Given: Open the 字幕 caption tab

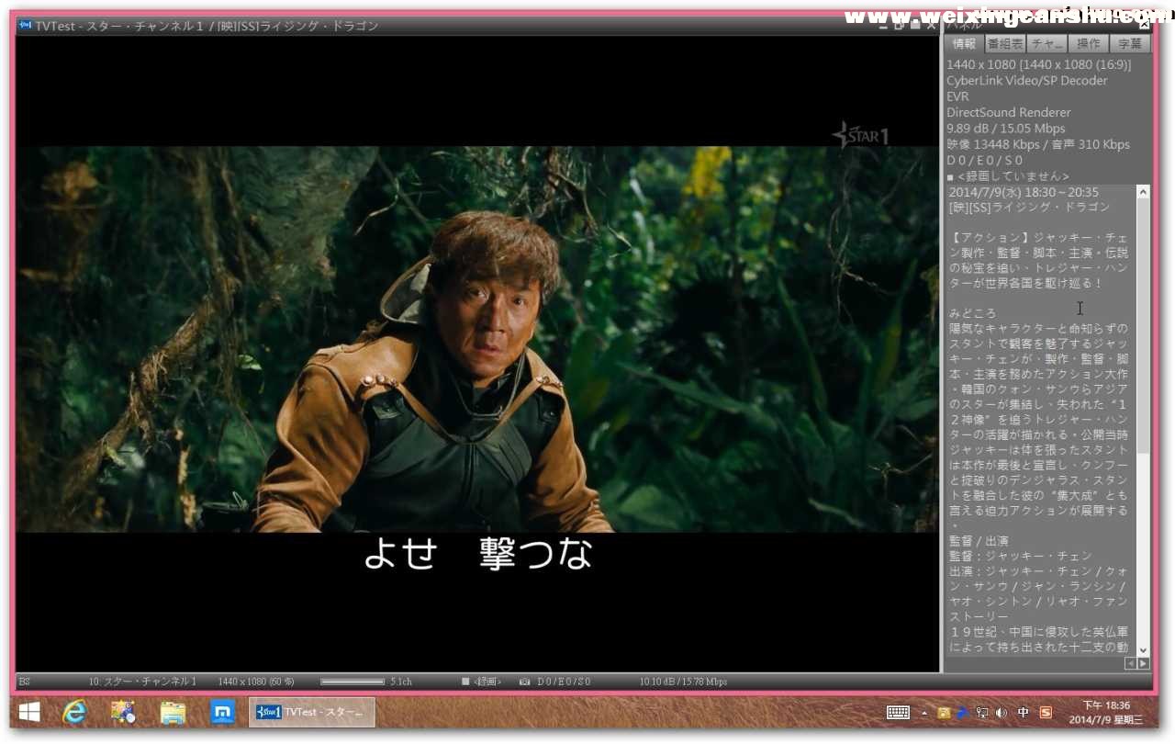Looking at the screenshot, I should point(1130,43).
